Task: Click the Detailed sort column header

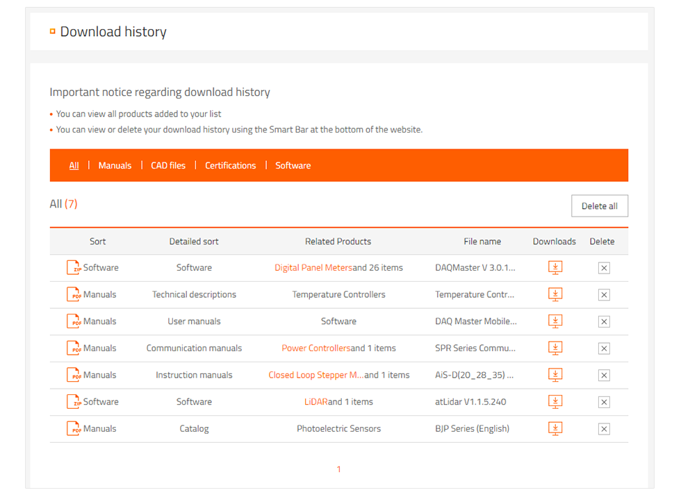Action: point(194,242)
